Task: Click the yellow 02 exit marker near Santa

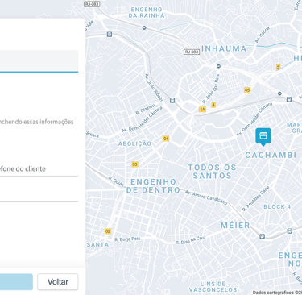Action: [108, 231]
